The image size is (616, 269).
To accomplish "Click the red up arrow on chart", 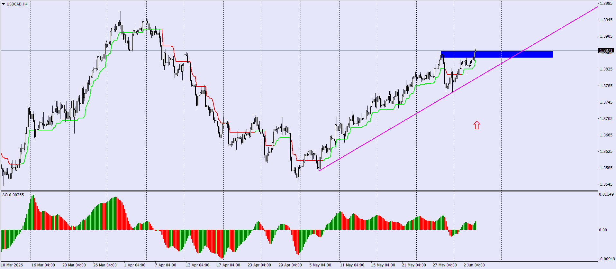I will coord(476,125).
